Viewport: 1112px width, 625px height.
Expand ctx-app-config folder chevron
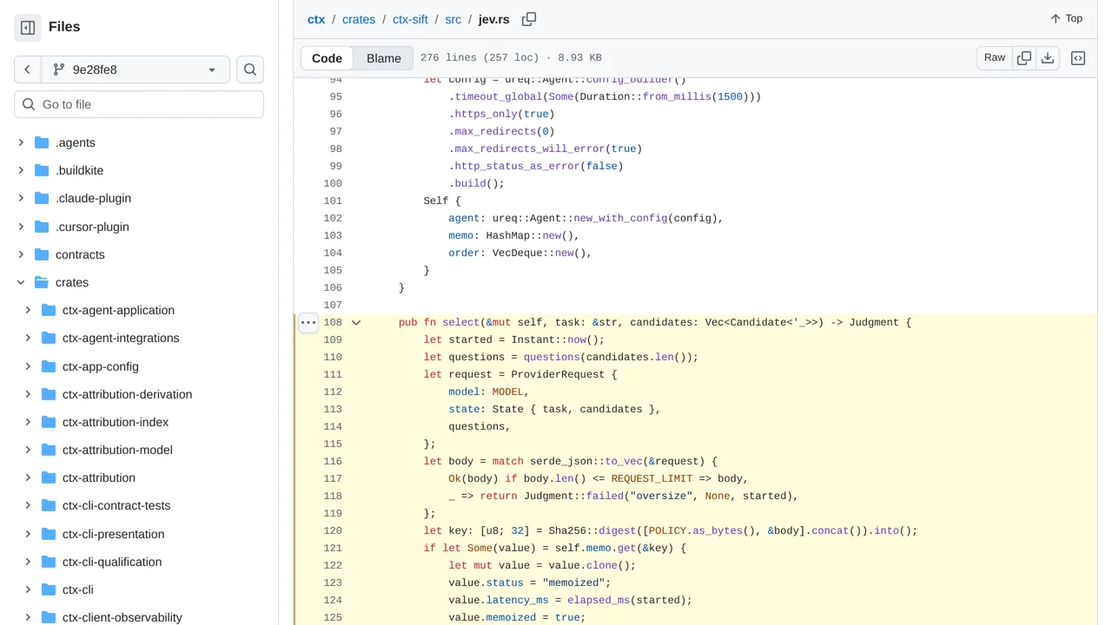click(x=28, y=366)
